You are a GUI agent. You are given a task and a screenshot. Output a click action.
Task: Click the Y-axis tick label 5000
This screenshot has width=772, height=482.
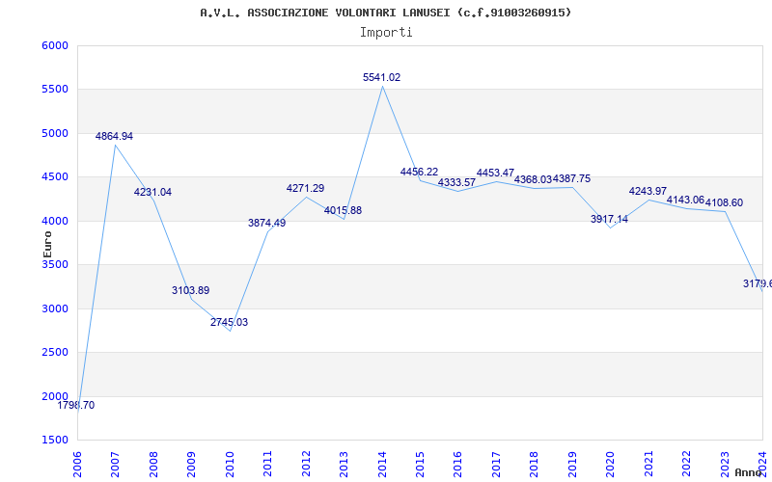pos(55,134)
